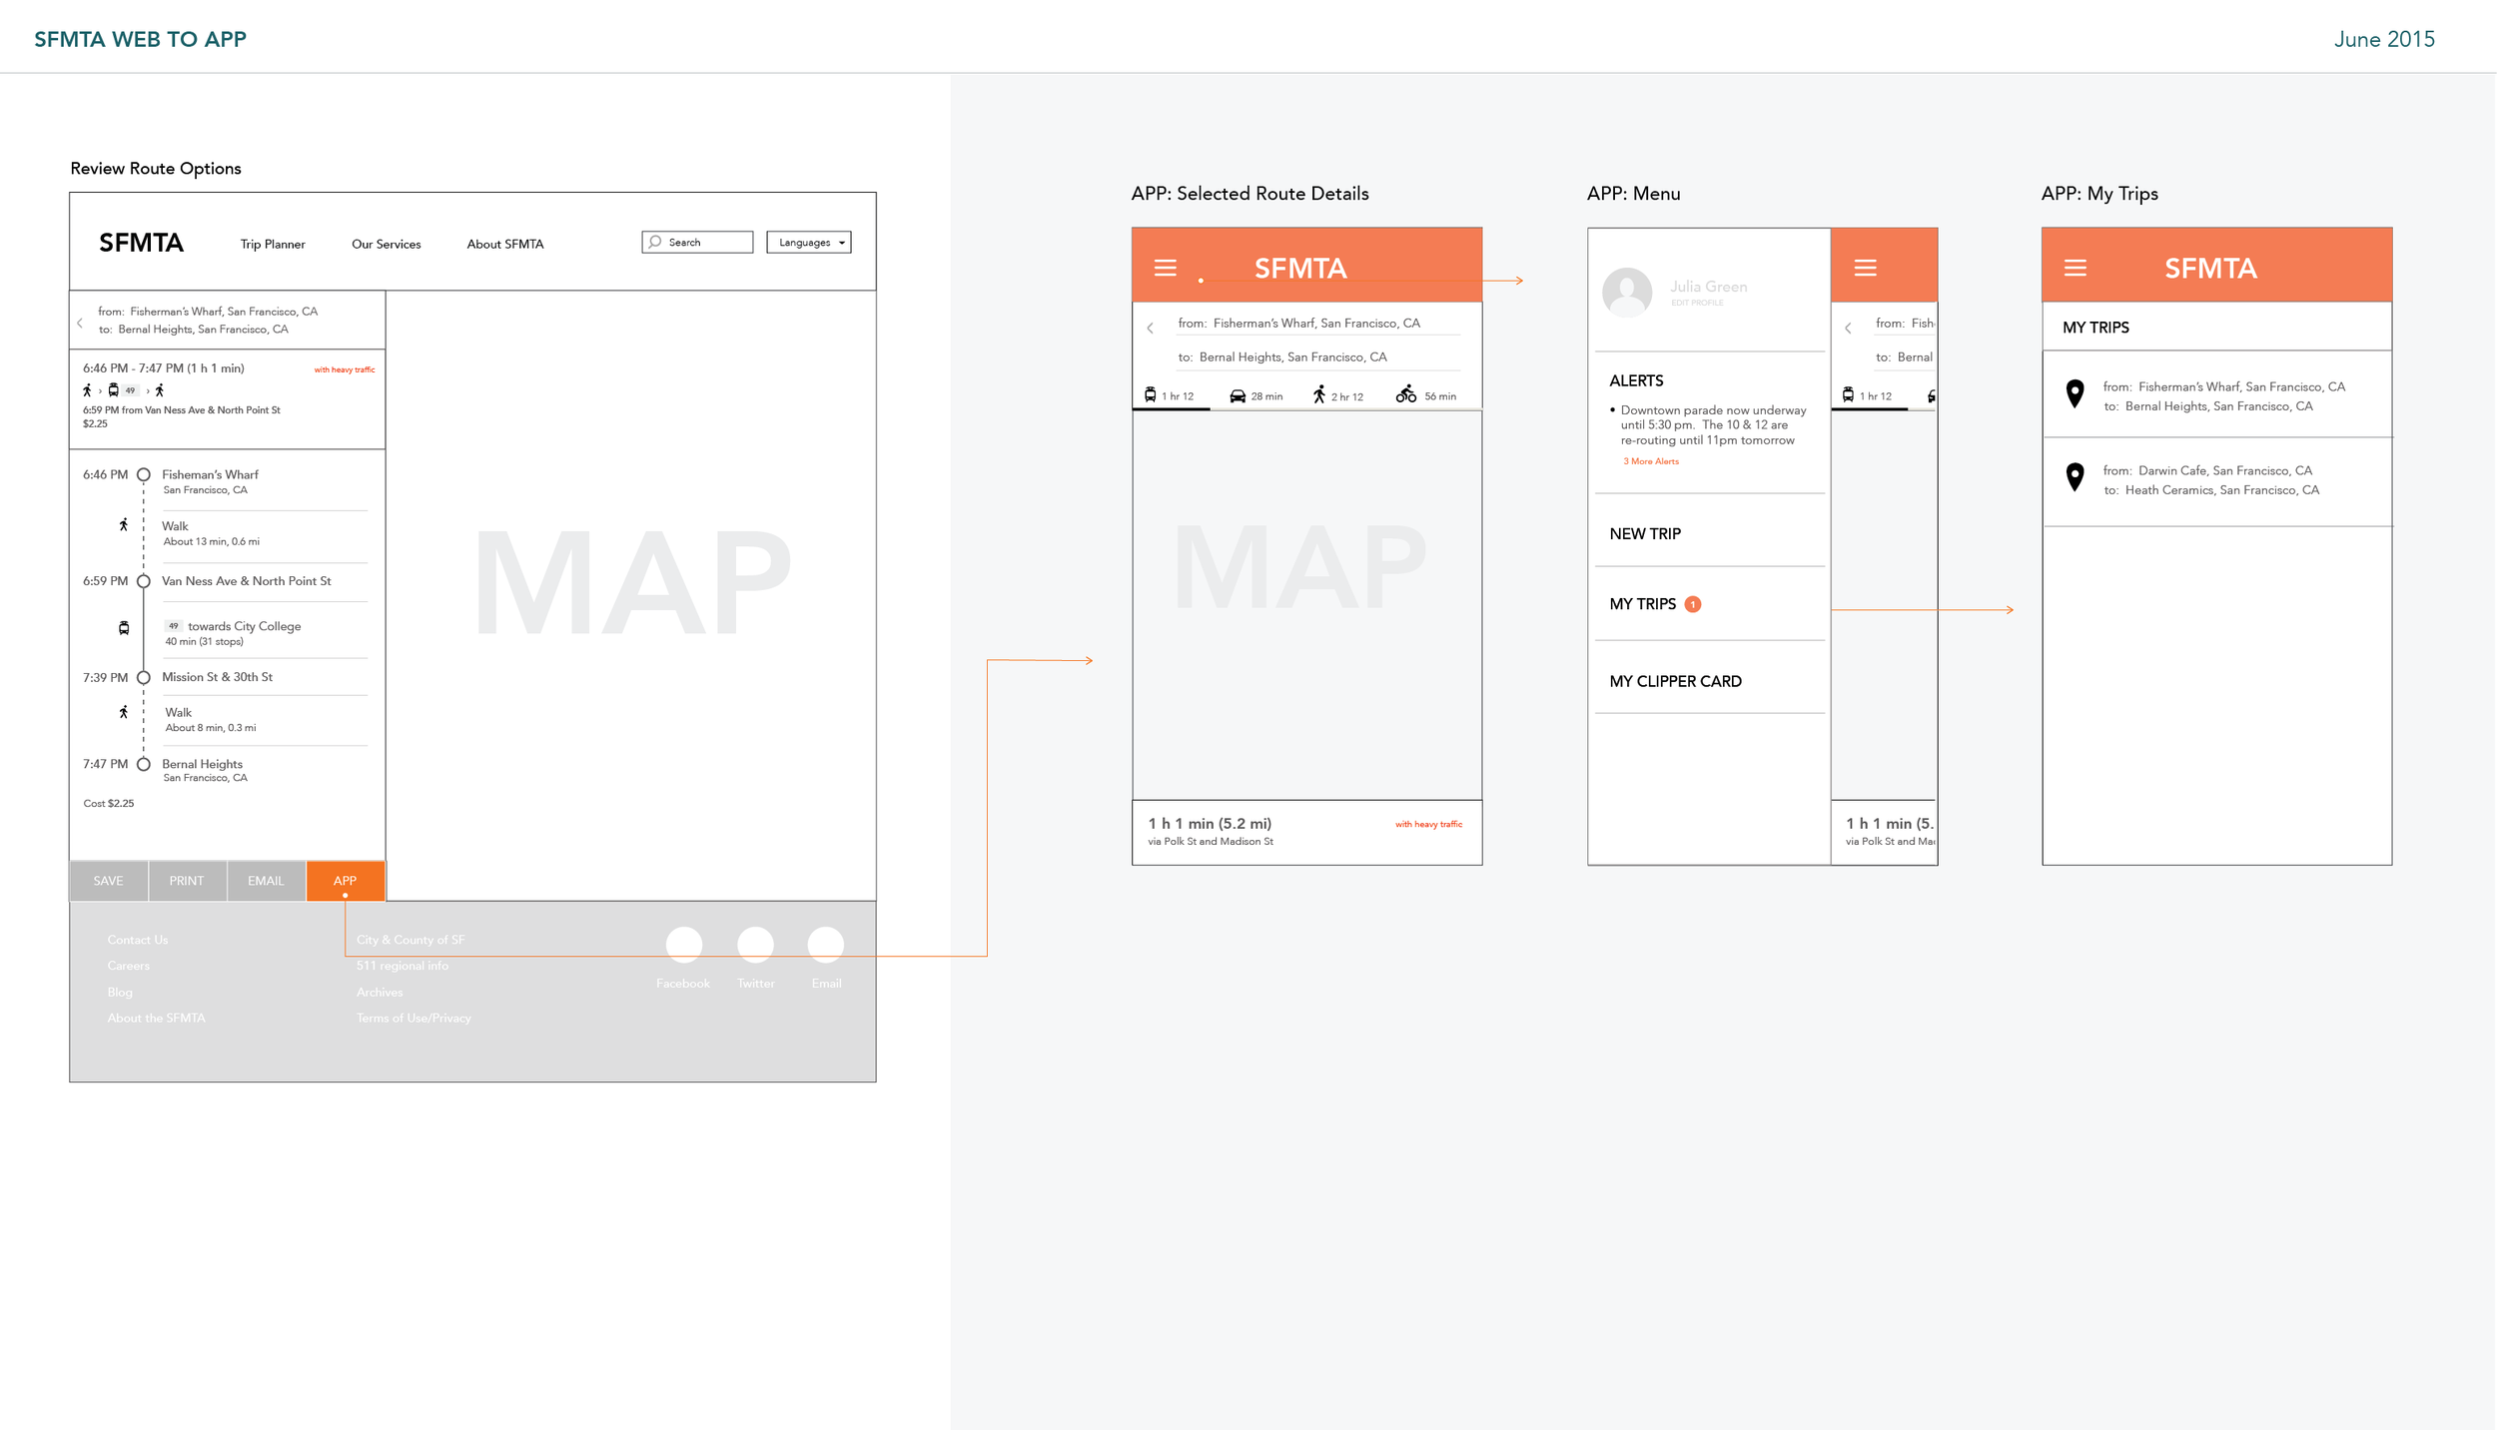Click Careers footer link

pos(129,966)
